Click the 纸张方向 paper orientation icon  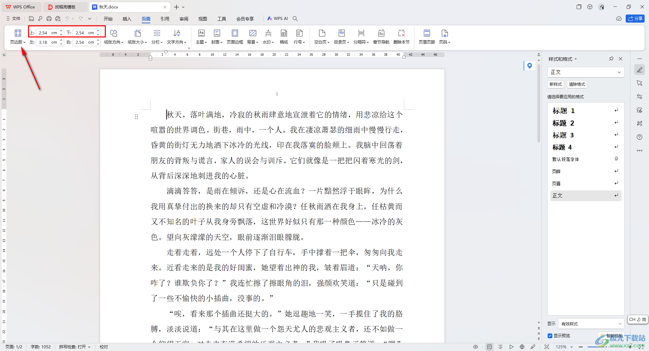tap(114, 33)
